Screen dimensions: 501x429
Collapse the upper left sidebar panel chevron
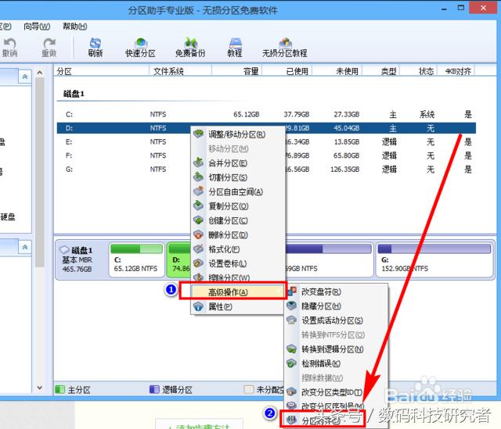25,77
